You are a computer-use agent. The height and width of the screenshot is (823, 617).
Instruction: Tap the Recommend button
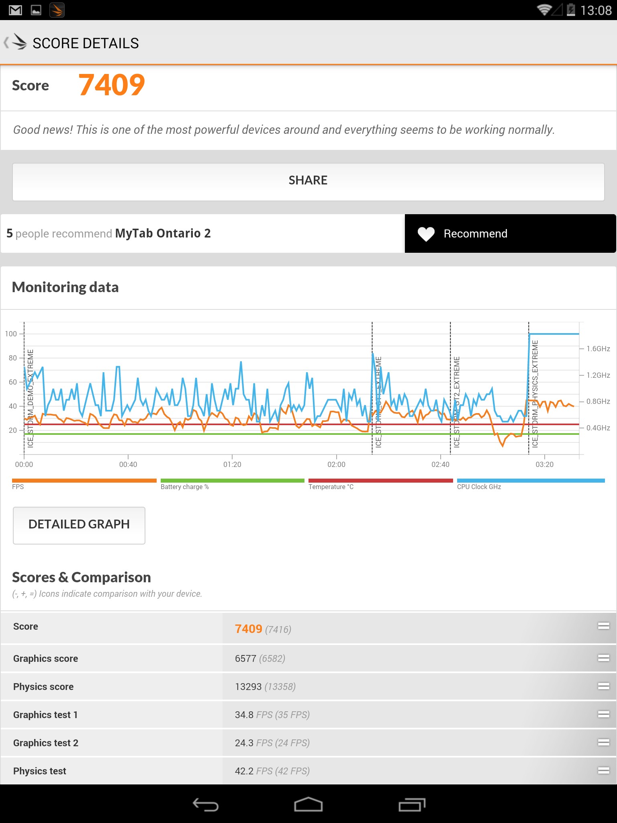[510, 234]
